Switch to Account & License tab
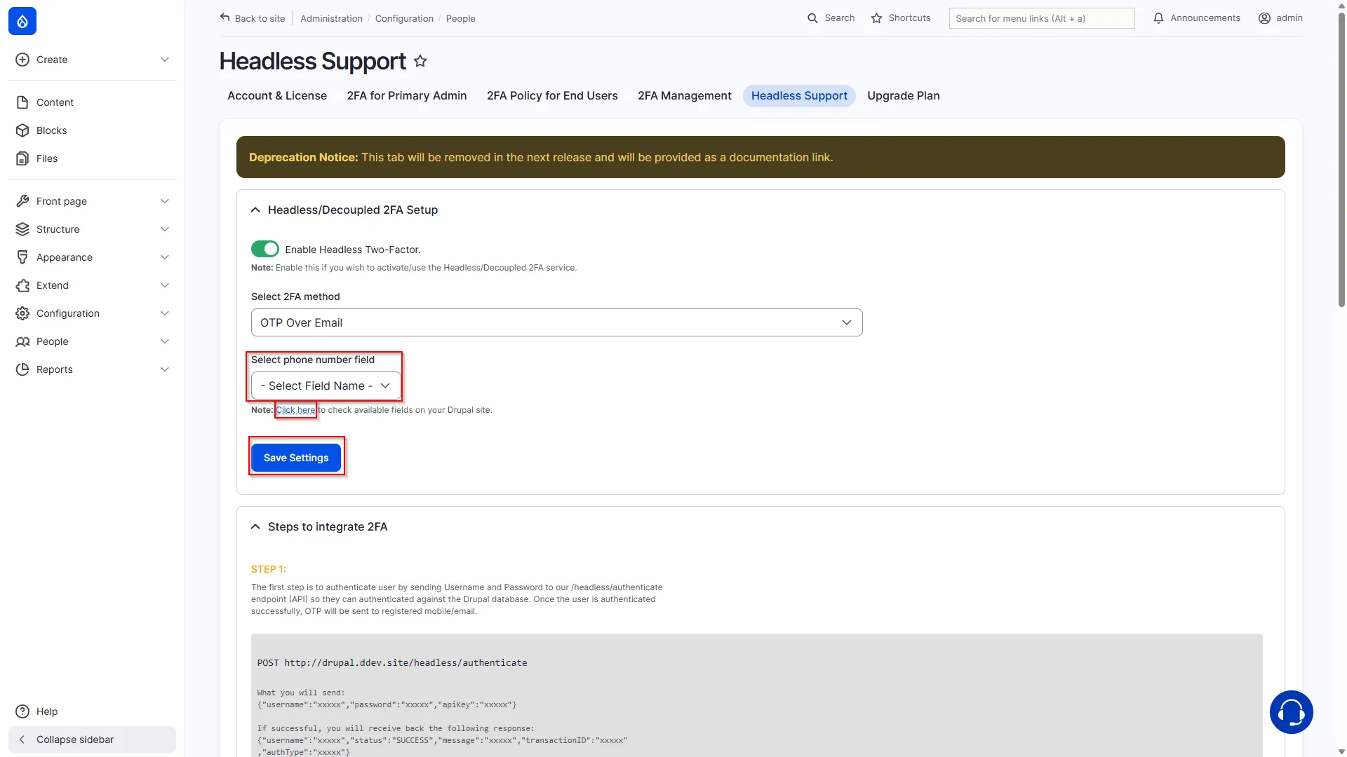1347x757 pixels. pos(277,96)
